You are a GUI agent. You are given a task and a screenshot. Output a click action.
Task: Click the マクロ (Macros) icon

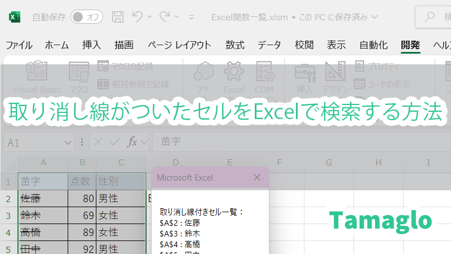point(79,76)
